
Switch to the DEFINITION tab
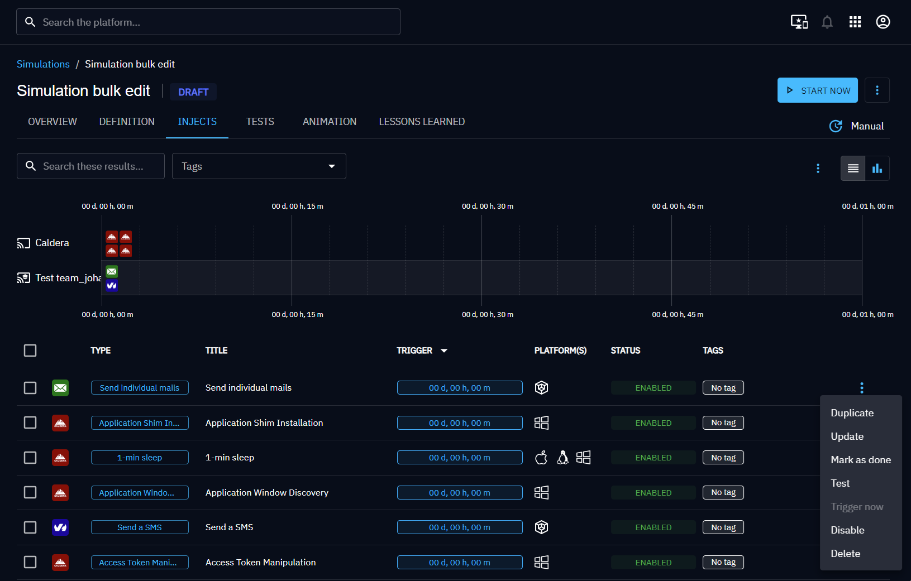[127, 122]
